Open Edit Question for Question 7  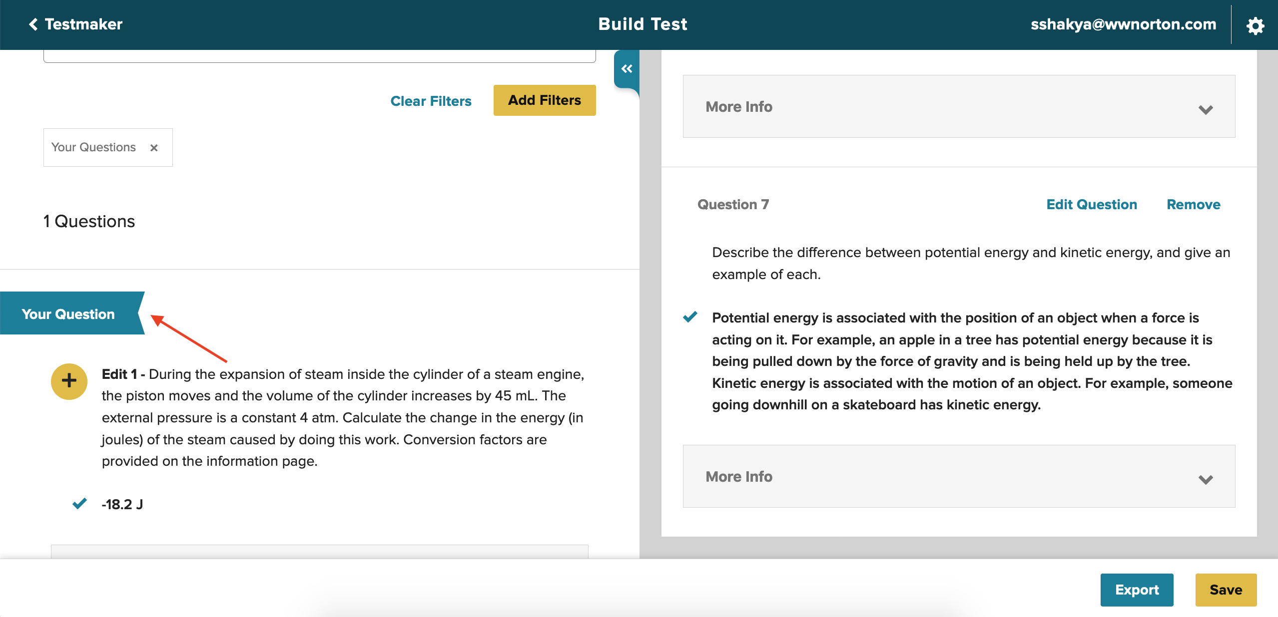(1091, 205)
